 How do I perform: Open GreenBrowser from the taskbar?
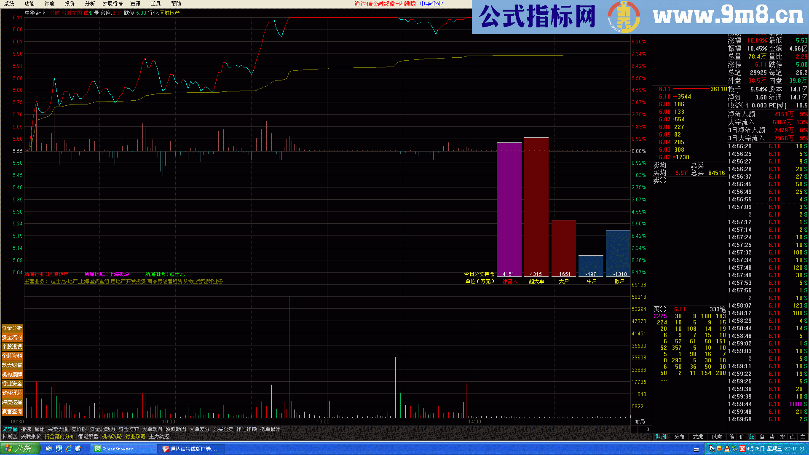pyautogui.click(x=123, y=449)
